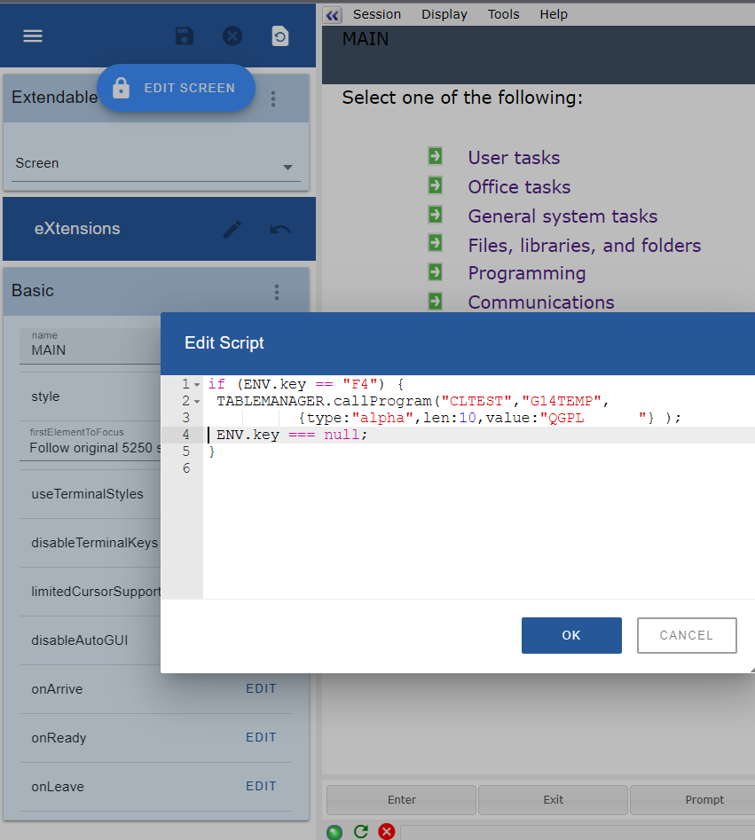Open the Basic panel three-dot menu

277,292
